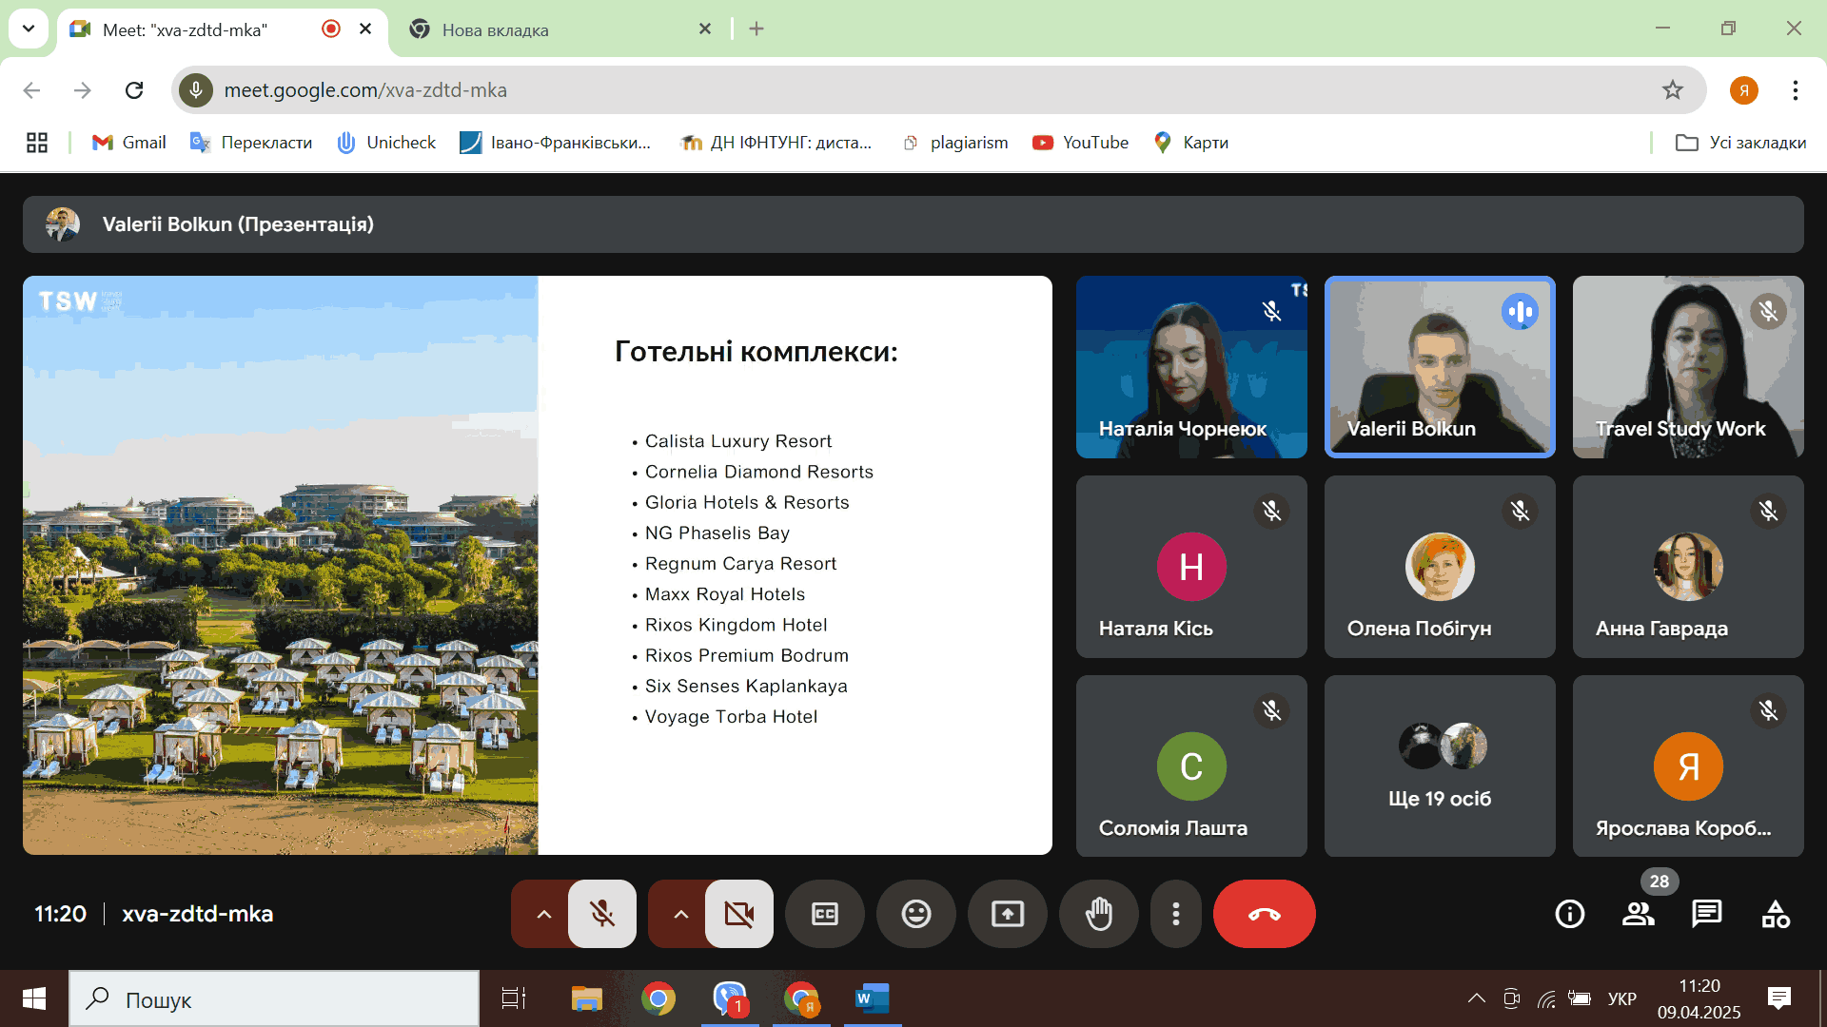Expand audio settings chevron
Viewport: 1827px width, 1027px height.
543,914
